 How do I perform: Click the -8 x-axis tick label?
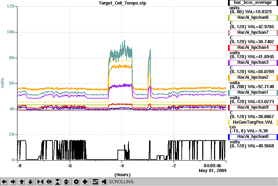(x=19, y=166)
